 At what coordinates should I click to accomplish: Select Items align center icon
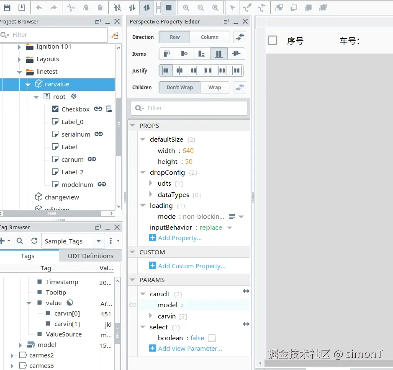coord(185,54)
